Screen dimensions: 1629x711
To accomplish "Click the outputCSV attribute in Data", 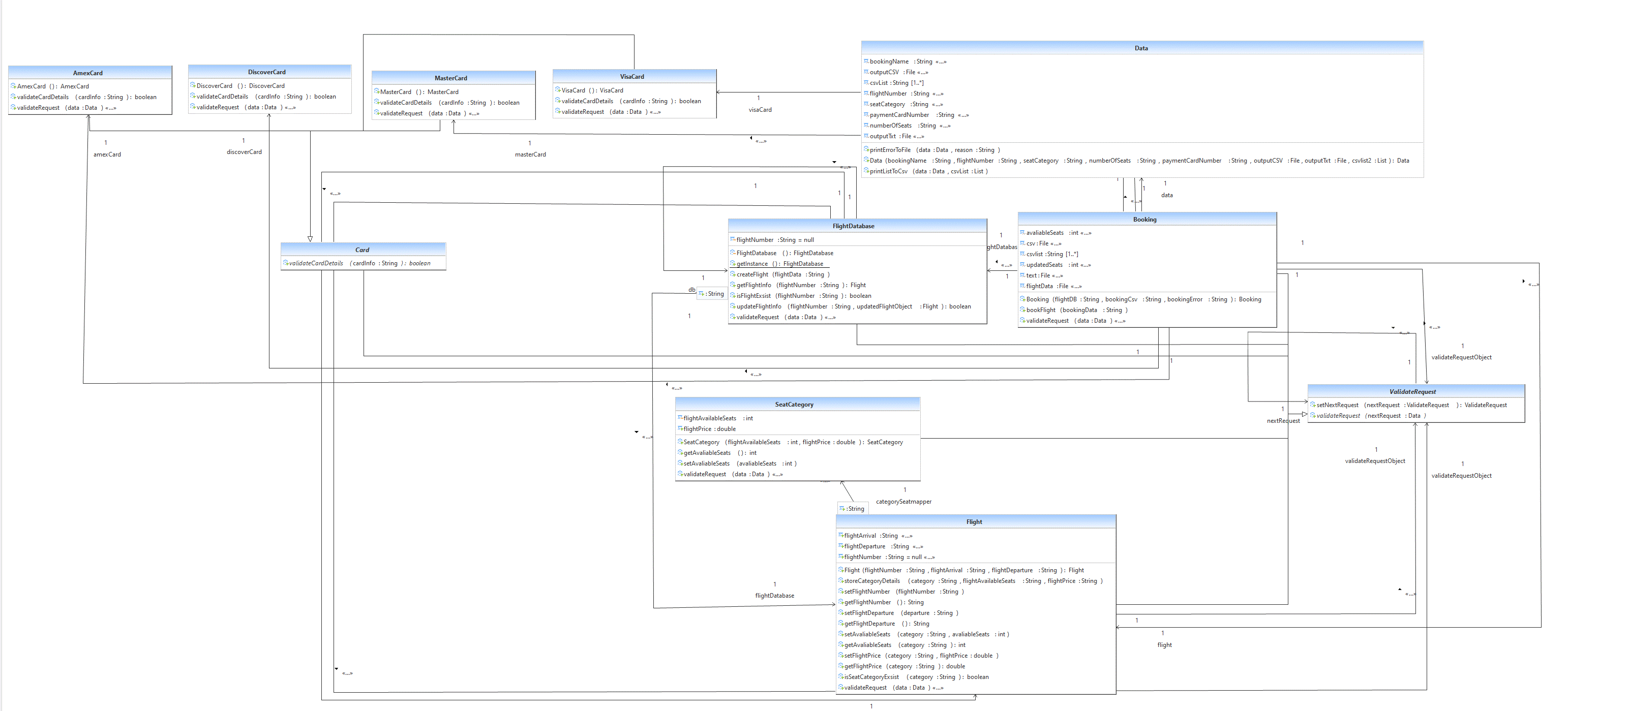I will [x=897, y=72].
